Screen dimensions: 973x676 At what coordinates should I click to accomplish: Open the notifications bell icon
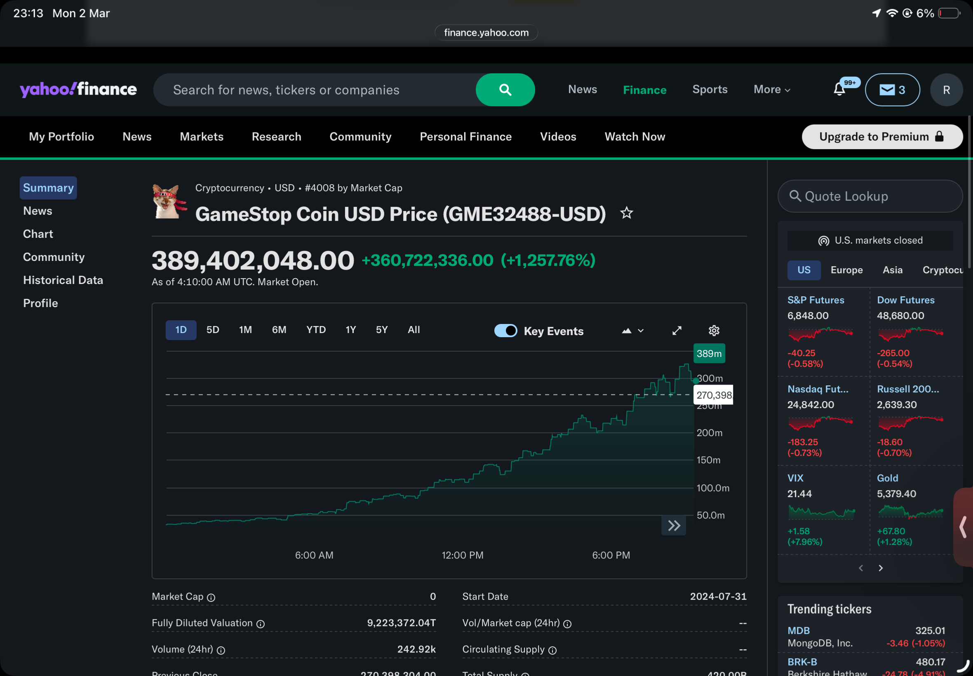839,89
